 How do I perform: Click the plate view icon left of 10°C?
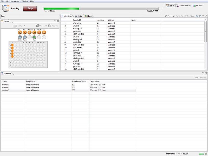[15, 26]
